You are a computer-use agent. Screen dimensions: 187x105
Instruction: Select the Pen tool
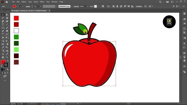pos(3,21)
